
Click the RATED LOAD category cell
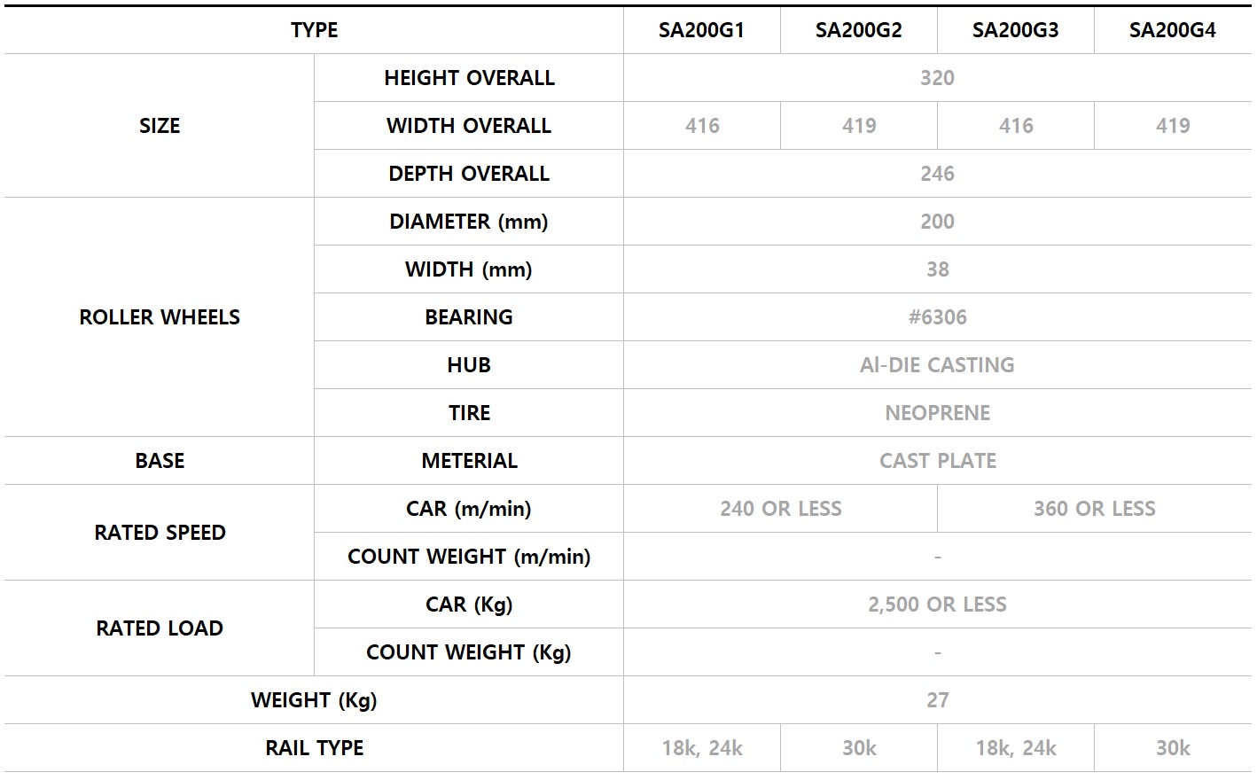[160, 628]
